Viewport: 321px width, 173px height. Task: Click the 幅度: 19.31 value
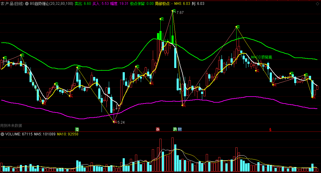tap(119, 4)
